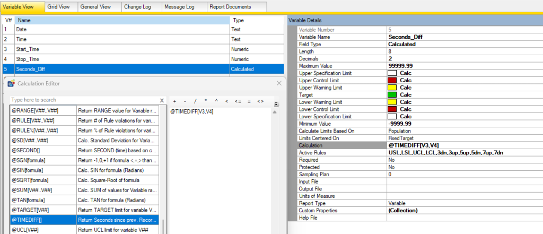Switch to the Grid View tab
This screenshot has height=234, width=543.
pos(58,7)
